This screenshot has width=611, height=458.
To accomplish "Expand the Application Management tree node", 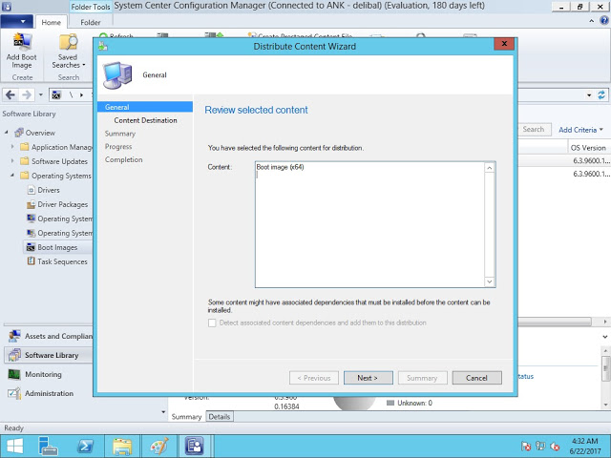I will tap(13, 147).
